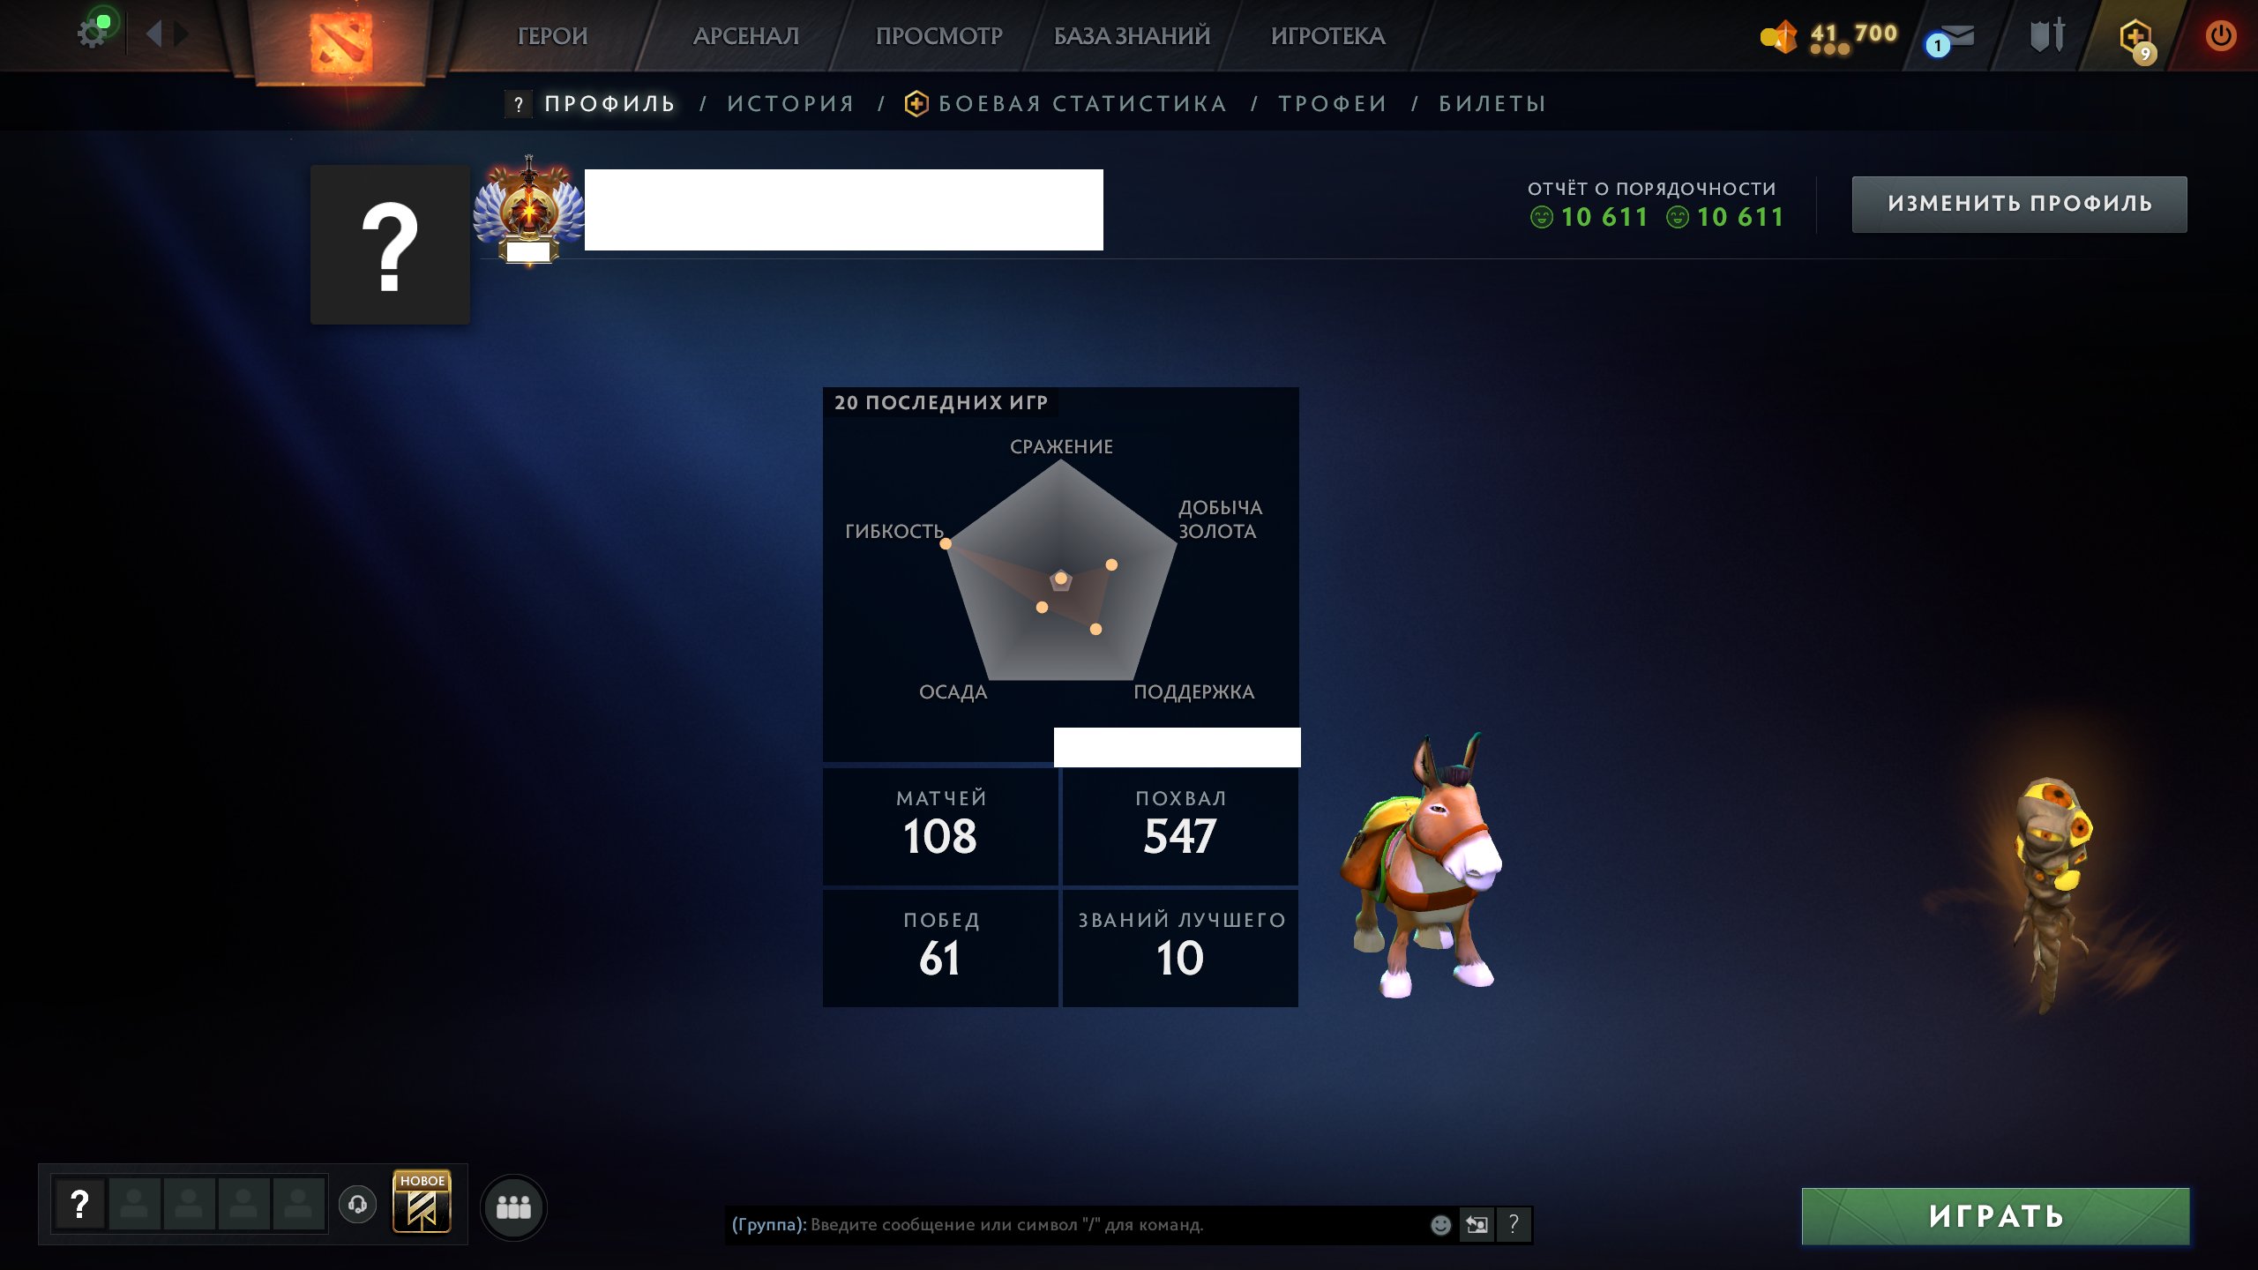Expand chat window with the popout icon
Screen dimensions: 2258x1270
pyautogui.click(x=1477, y=1224)
